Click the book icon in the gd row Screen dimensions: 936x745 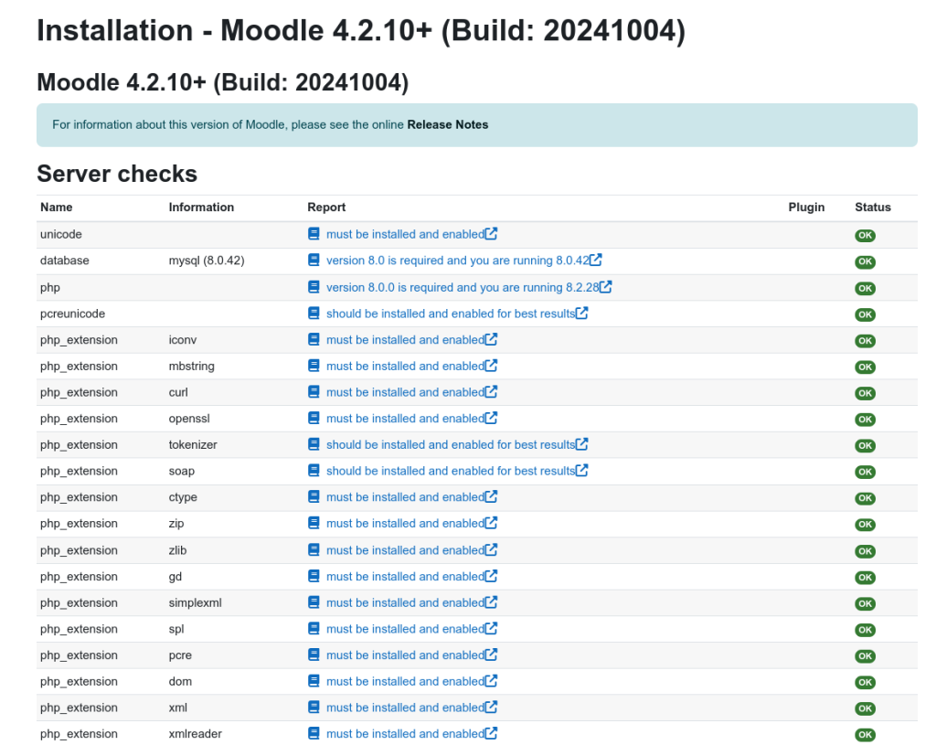pyautogui.click(x=314, y=577)
